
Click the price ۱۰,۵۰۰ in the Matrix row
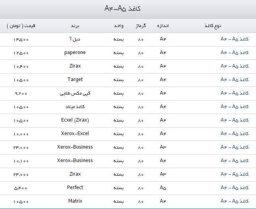[21, 201]
